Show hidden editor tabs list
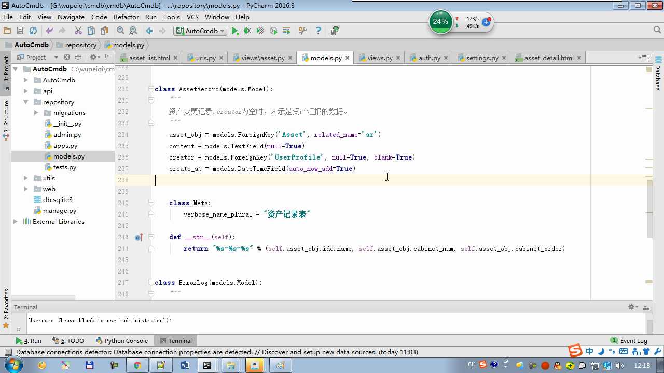The image size is (664, 373). tap(644, 58)
